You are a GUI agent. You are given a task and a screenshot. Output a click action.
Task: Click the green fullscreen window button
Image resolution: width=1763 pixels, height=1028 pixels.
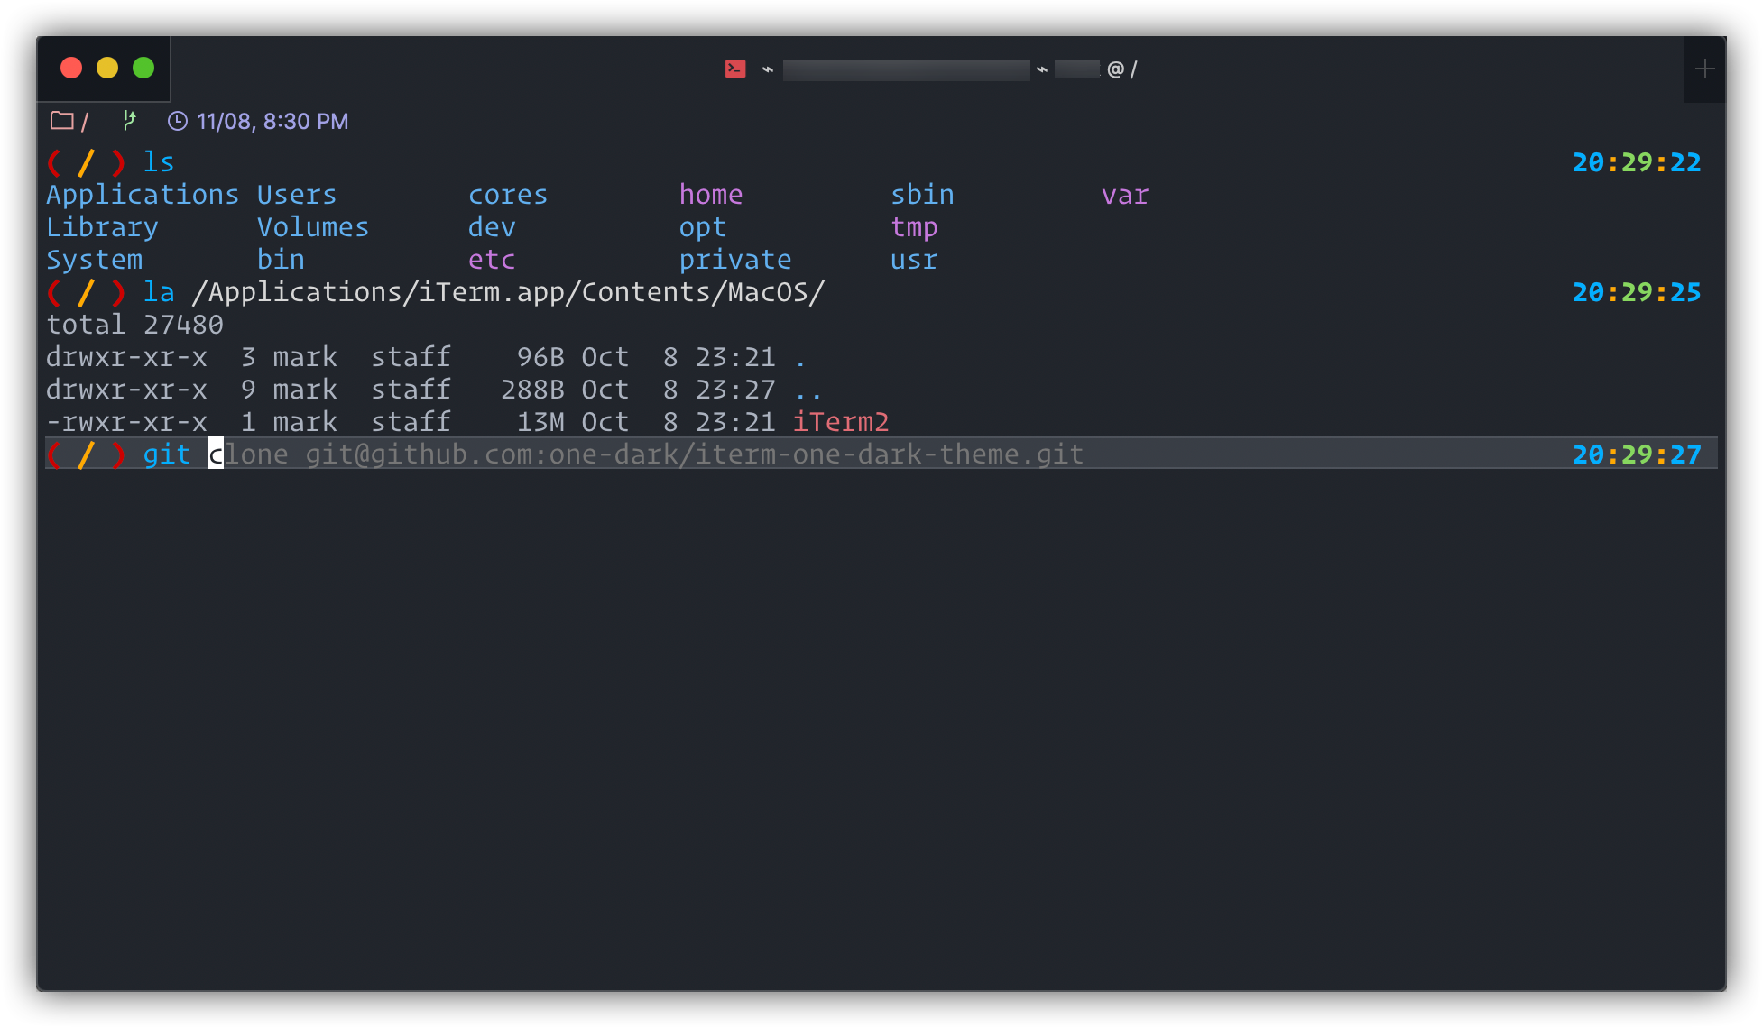[143, 68]
